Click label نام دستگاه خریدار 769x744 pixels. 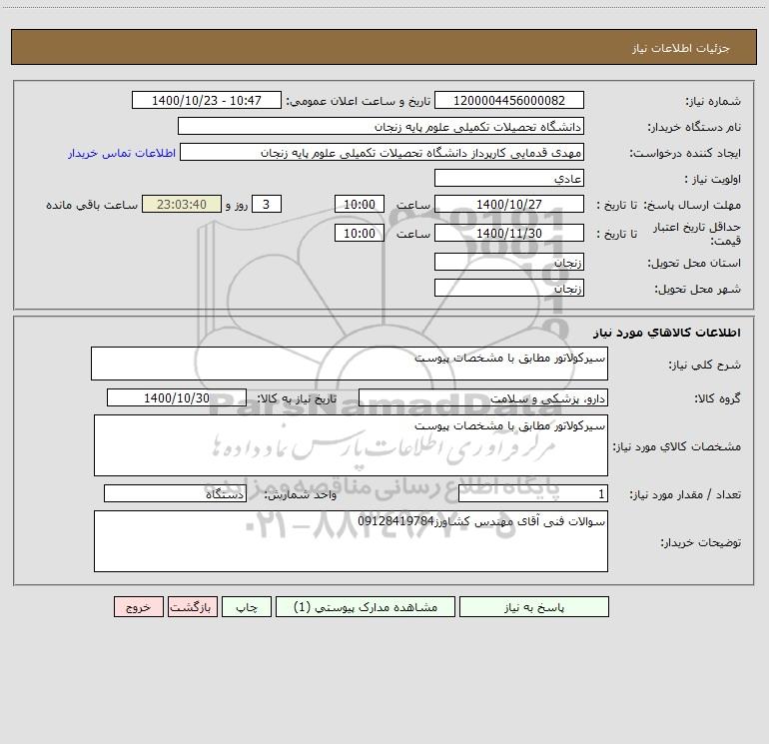(x=694, y=127)
